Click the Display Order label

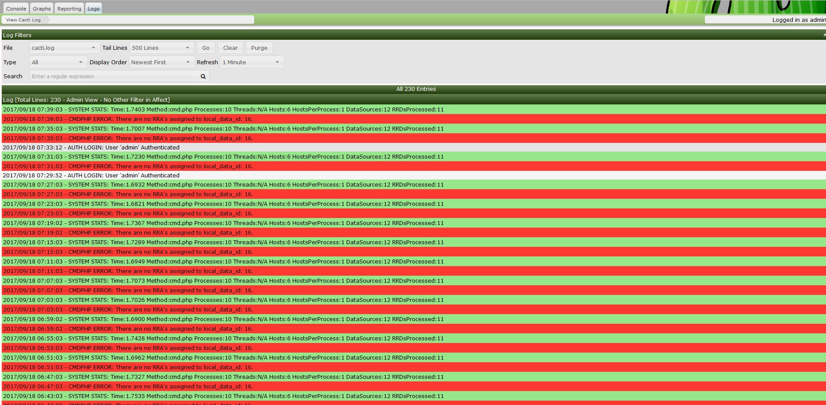click(108, 62)
